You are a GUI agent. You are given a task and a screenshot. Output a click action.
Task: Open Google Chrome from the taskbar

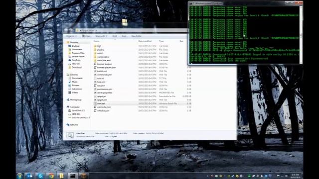(51, 176)
